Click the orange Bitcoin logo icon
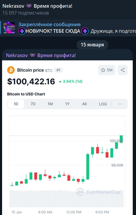Viewport: 136px width, 215px height. [x=11, y=70]
